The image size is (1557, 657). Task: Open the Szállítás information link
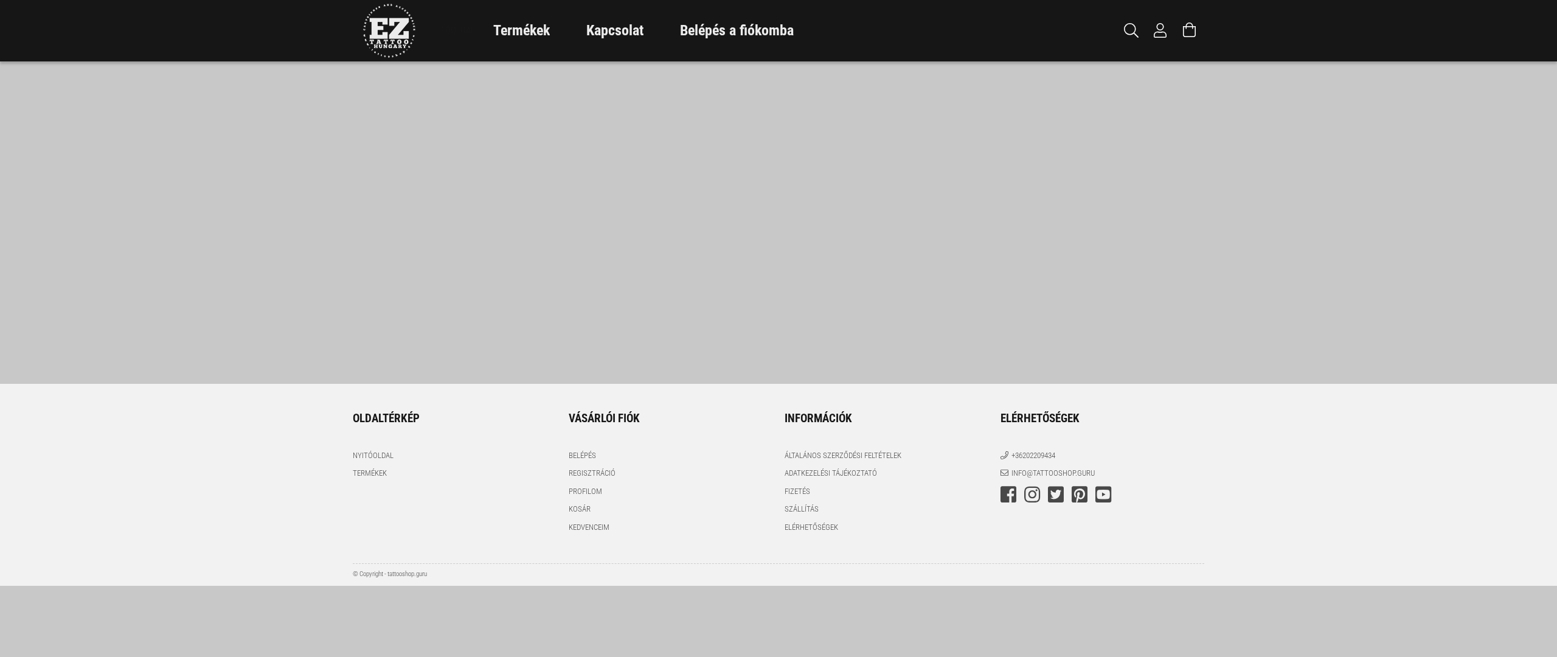click(801, 509)
